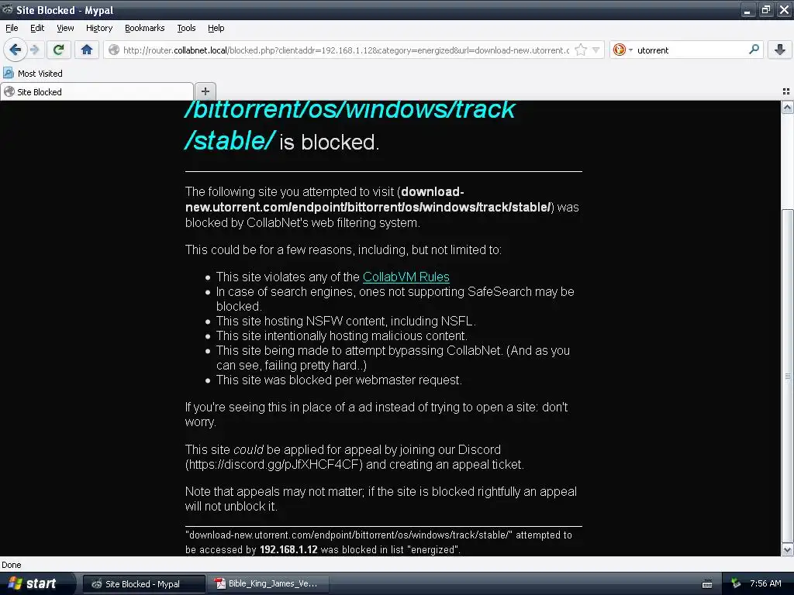
Task: Open the tab groups grid icon
Action: [x=786, y=91]
